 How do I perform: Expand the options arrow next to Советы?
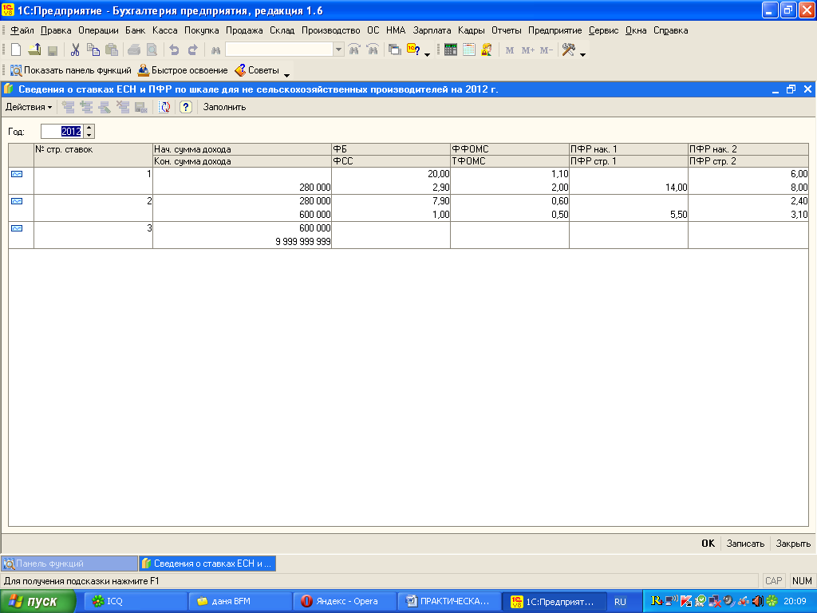[286, 75]
